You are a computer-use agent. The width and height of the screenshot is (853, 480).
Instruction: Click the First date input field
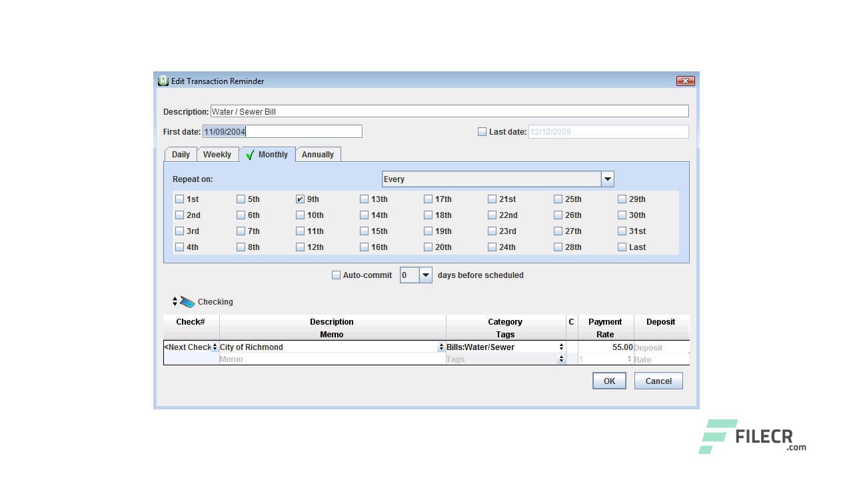click(x=282, y=132)
